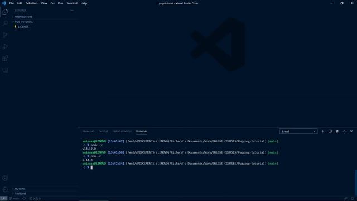Open the View menu
This screenshot has width=357, height=201.
click(x=44, y=3)
